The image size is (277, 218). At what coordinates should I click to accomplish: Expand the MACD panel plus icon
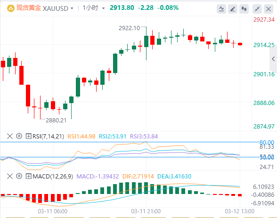pyautogui.click(x=28, y=176)
